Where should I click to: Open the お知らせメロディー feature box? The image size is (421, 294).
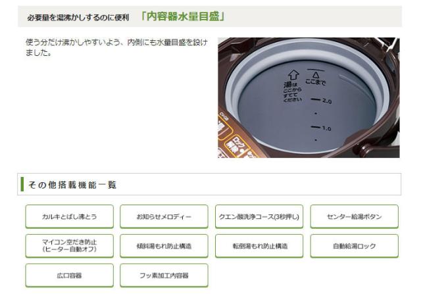164,216
